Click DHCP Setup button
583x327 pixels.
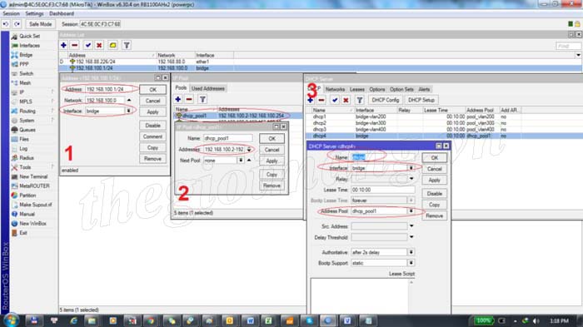click(421, 100)
